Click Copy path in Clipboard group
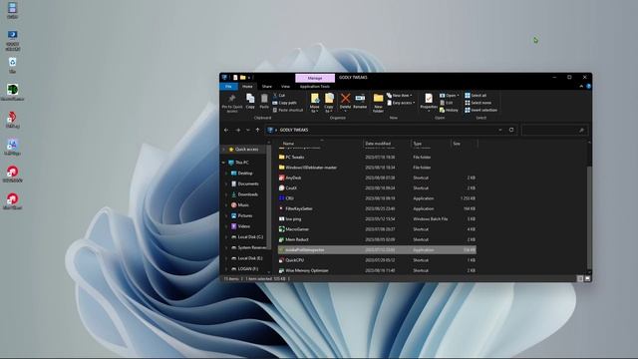 (285, 103)
